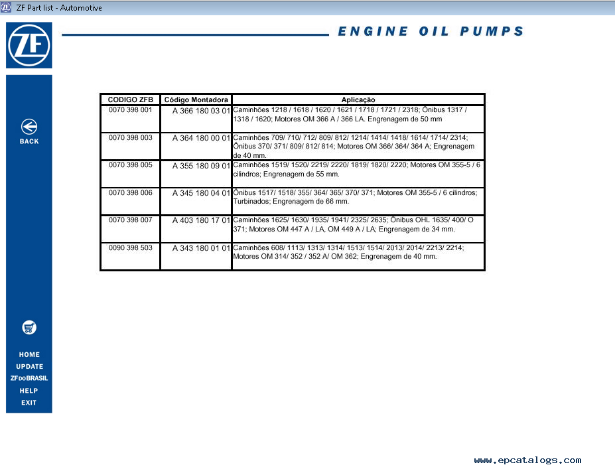Screen dimensions: 615x471
Task: Select manufacturer code A 403 180 17 01
Action: (201, 220)
